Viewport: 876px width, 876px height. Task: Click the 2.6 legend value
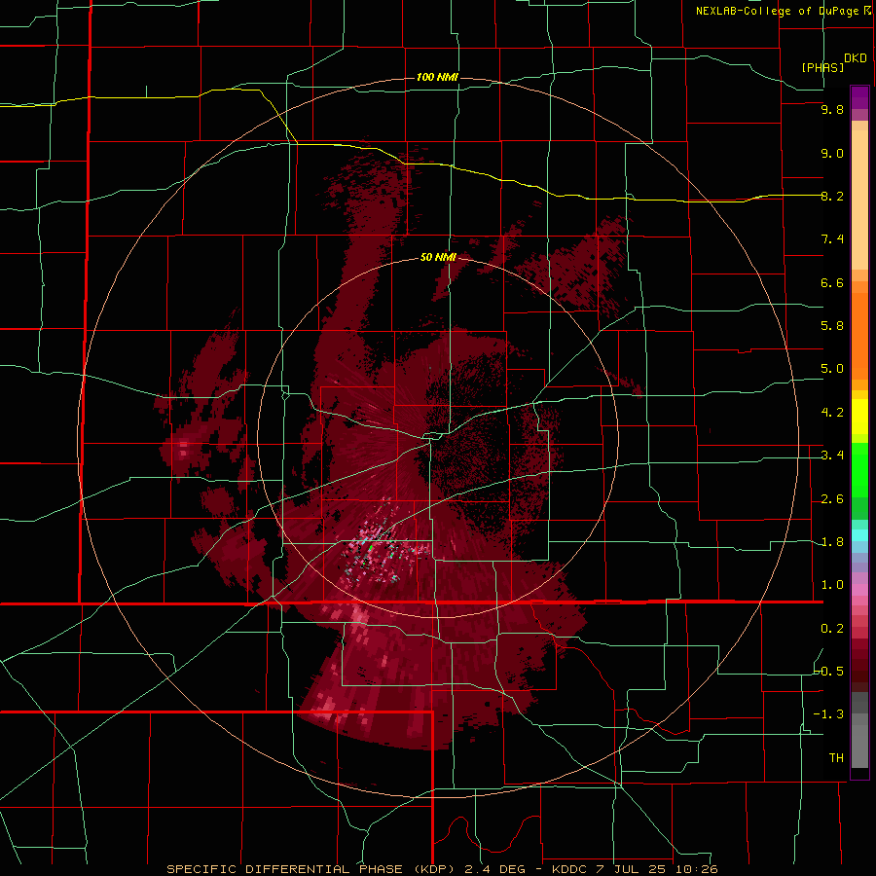coord(832,499)
